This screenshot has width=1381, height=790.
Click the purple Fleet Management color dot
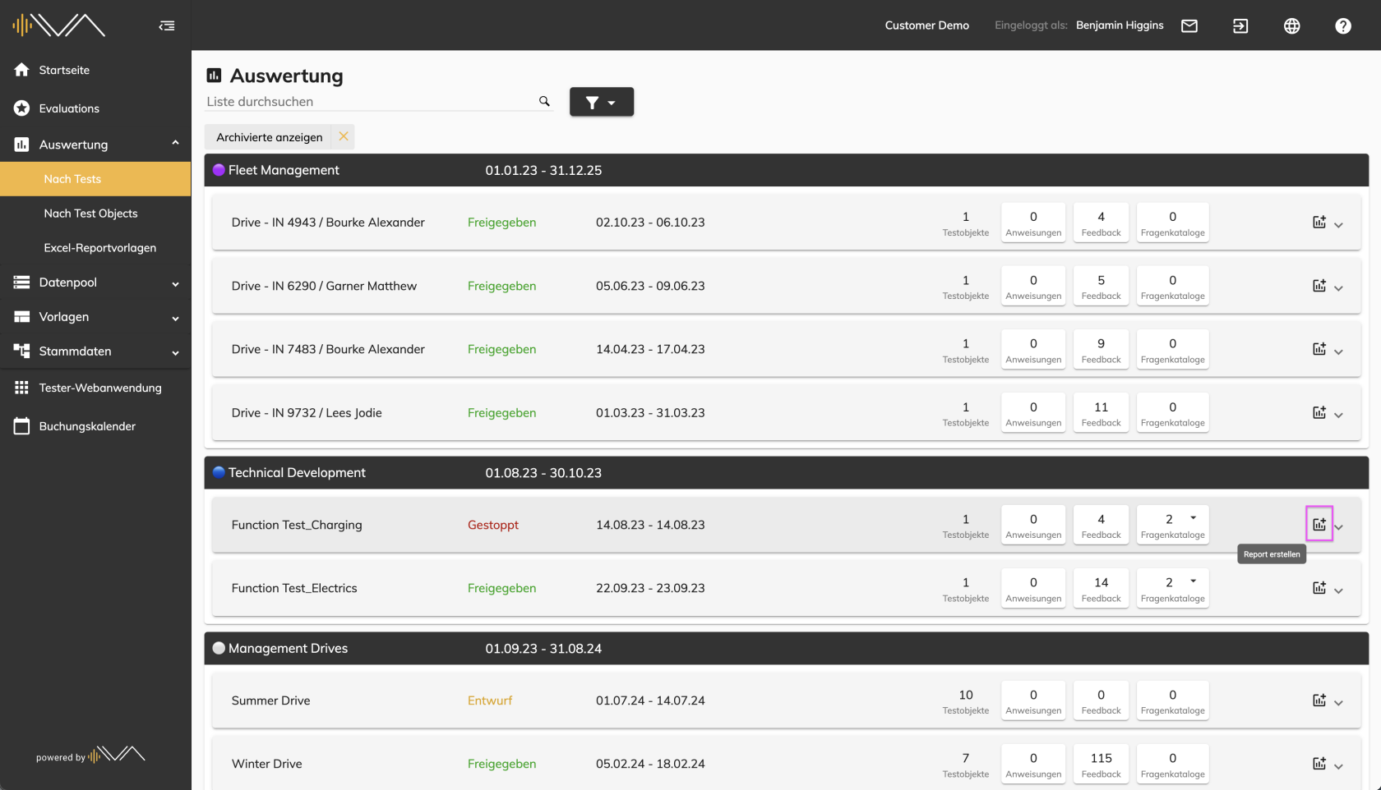click(x=219, y=170)
